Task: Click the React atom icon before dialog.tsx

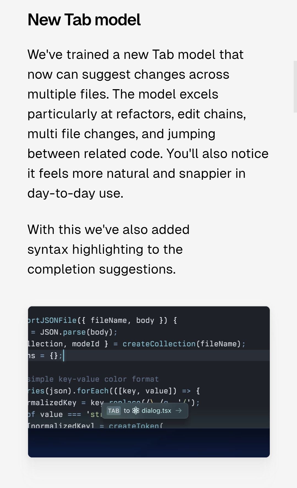Action: [x=136, y=411]
